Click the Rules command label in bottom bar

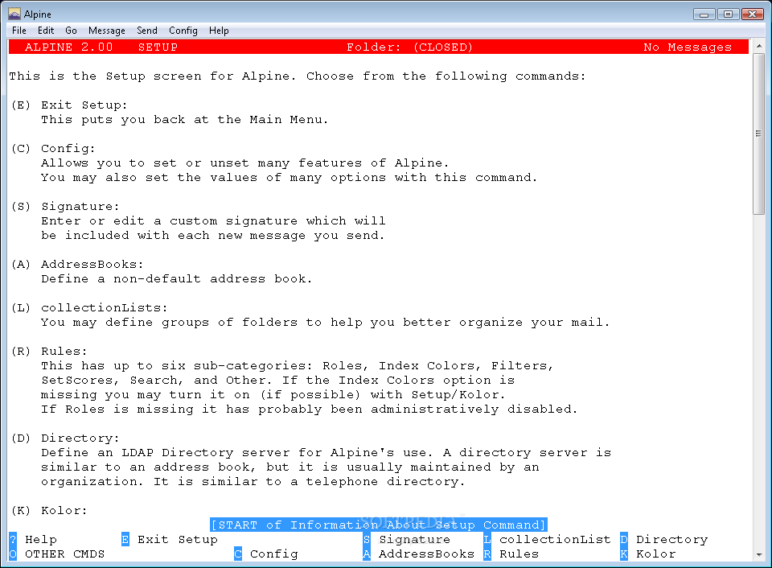tap(519, 554)
